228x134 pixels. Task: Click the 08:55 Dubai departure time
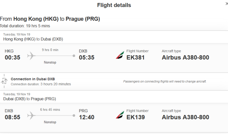12,117
